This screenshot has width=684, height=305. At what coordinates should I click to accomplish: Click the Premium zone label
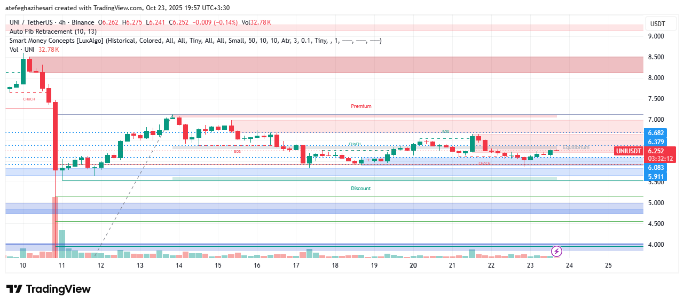click(361, 106)
